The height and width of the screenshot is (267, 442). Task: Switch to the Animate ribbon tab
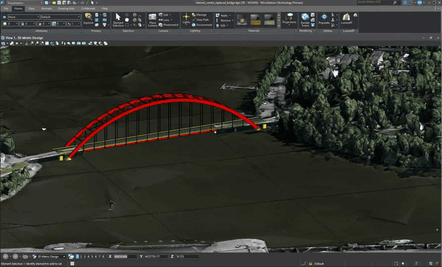tap(47, 8)
